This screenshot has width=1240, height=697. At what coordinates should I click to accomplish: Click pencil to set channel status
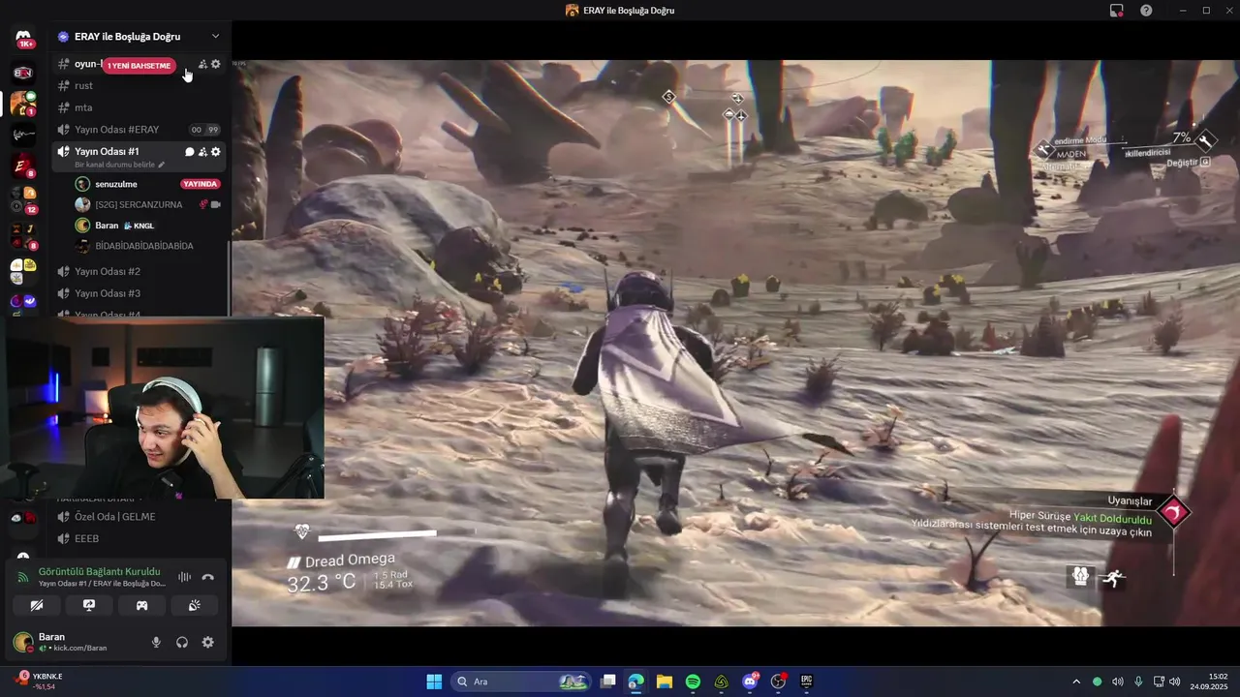162,166
